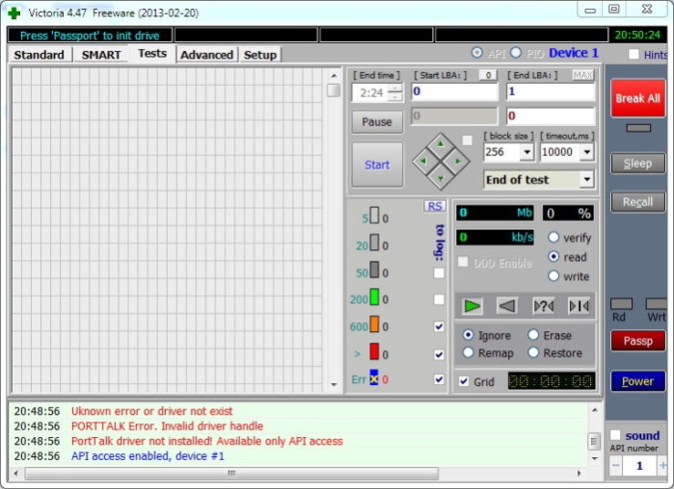Select the PIO access radio button

pos(516,52)
